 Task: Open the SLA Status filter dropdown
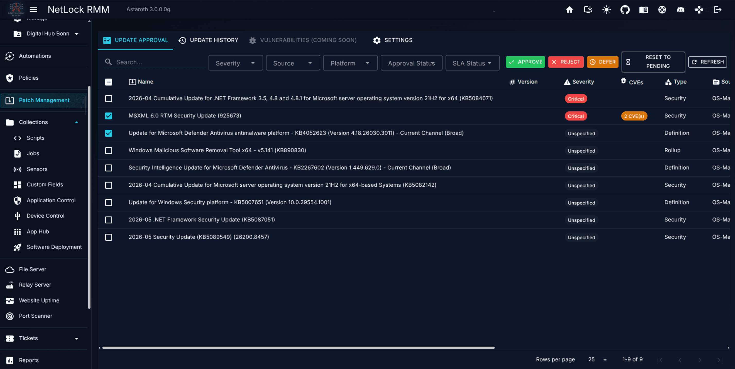(x=472, y=63)
